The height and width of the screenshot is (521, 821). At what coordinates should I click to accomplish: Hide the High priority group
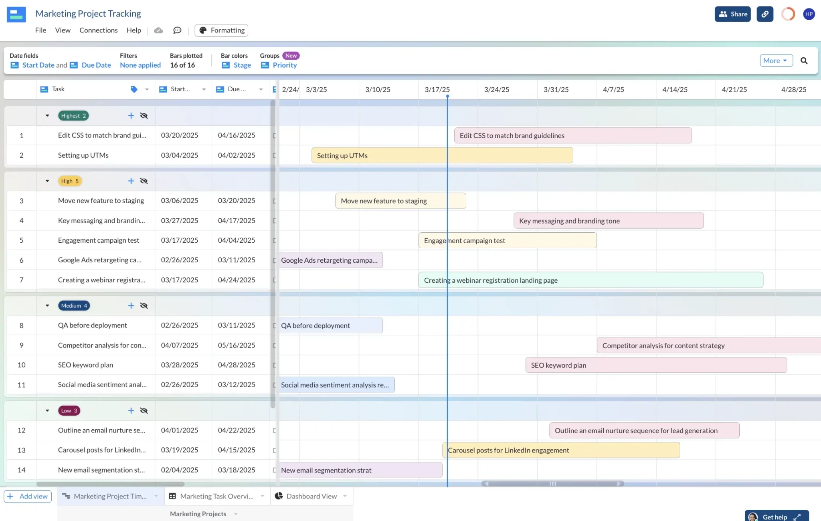[144, 181]
